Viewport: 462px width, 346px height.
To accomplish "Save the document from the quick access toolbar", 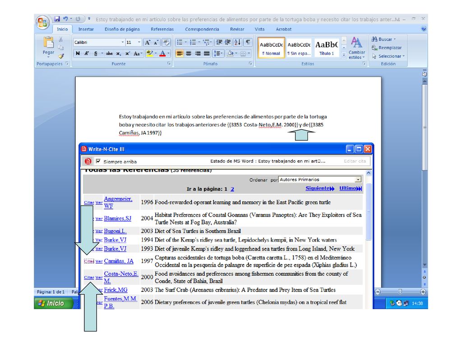I will click(57, 19).
